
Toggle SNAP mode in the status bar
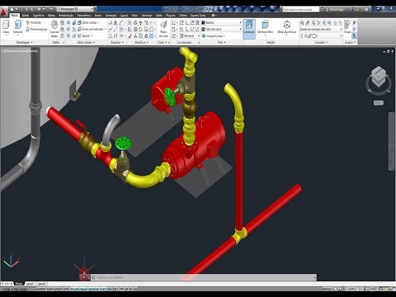point(50,290)
